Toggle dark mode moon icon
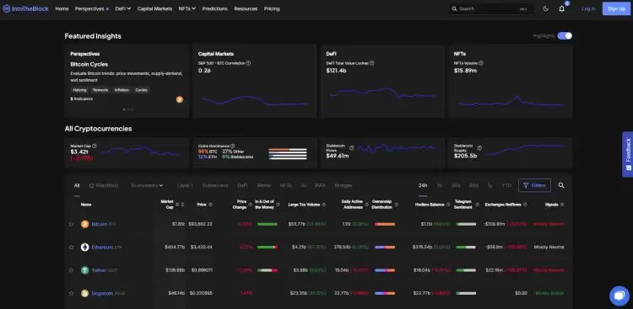Image resolution: width=633 pixels, height=309 pixels. click(546, 9)
